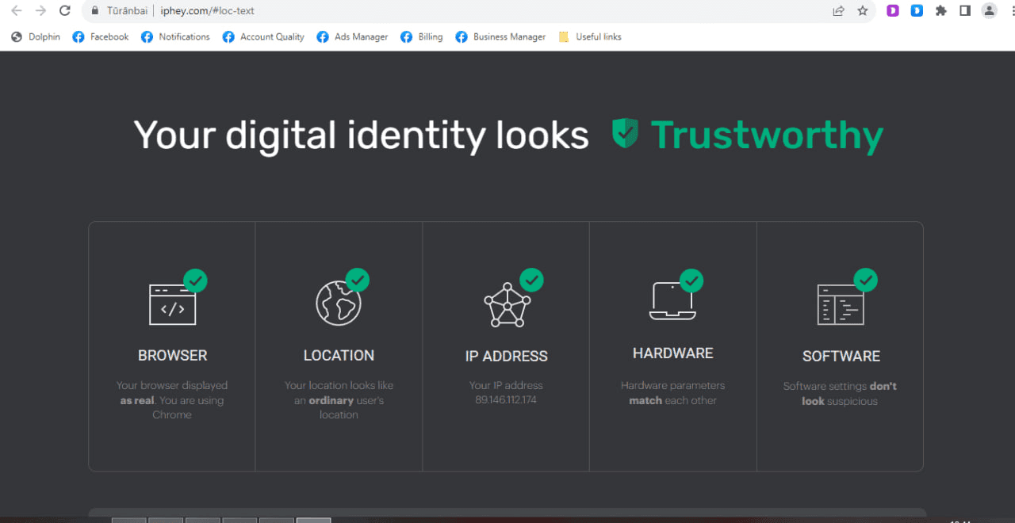Toggle the browser side panel icon

965,11
